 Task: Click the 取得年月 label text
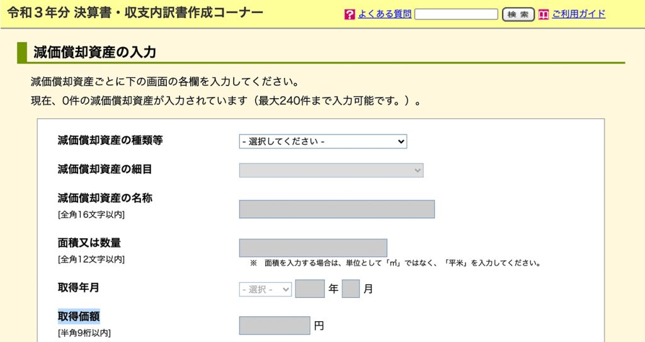78,288
